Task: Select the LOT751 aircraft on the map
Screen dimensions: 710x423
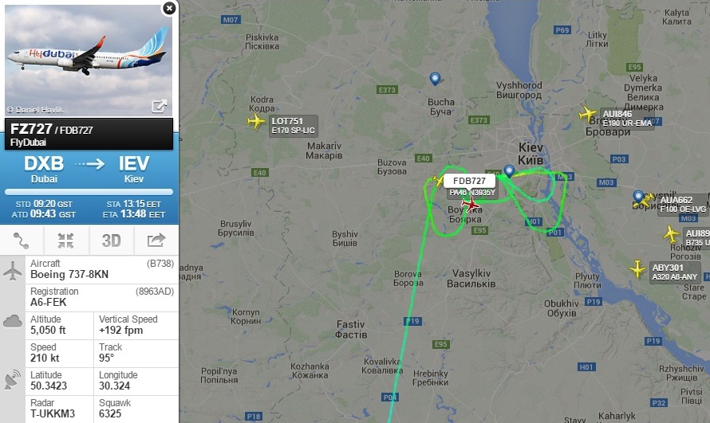Action: pyautogui.click(x=256, y=121)
